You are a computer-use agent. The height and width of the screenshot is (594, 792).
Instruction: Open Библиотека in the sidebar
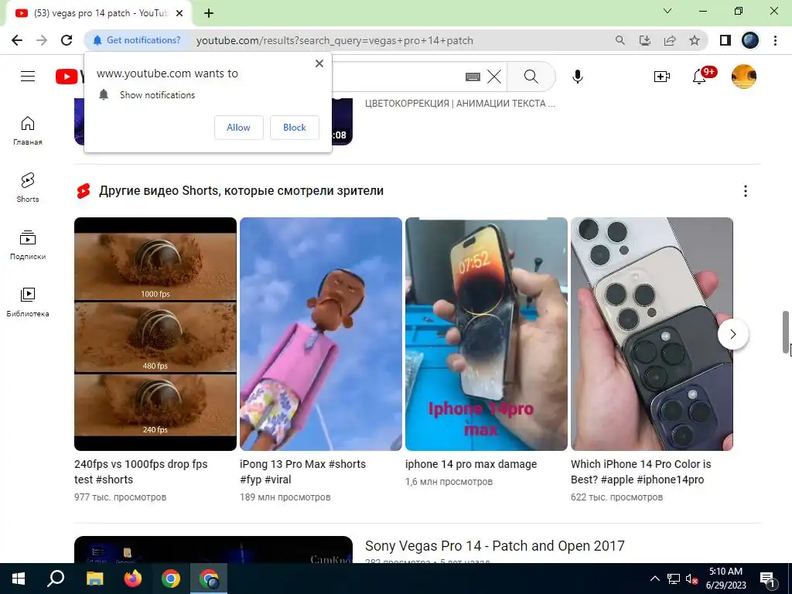28,302
